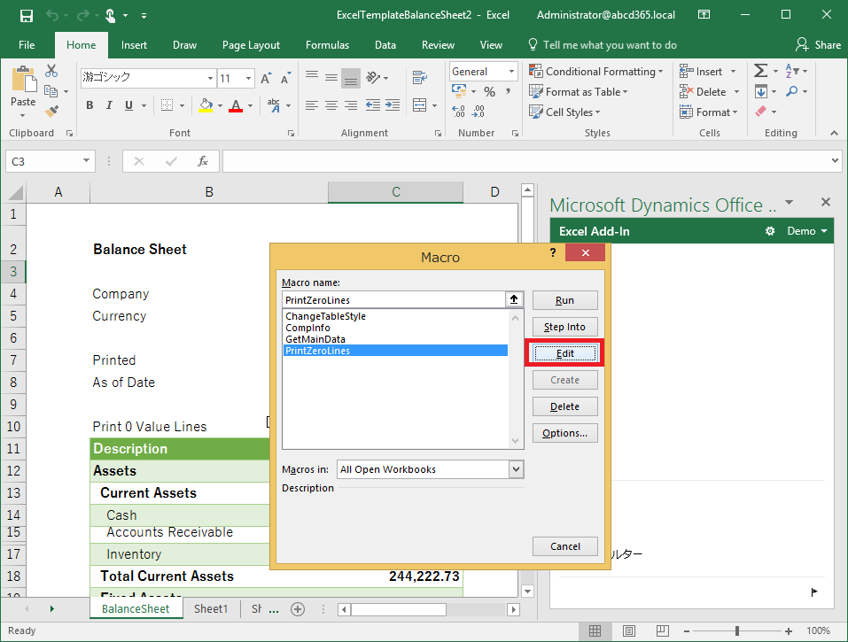Screen dimensions: 848x642
Task: Click Delete in the Macro dialog
Action: click(x=564, y=406)
